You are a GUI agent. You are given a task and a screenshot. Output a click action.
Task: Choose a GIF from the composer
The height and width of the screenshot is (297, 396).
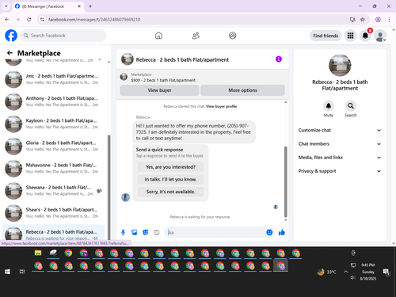(x=157, y=232)
